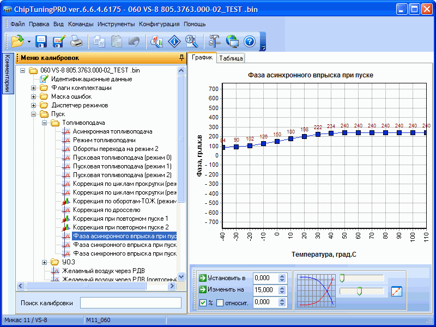Click the Print toolbar icon

pyautogui.click(x=76, y=41)
